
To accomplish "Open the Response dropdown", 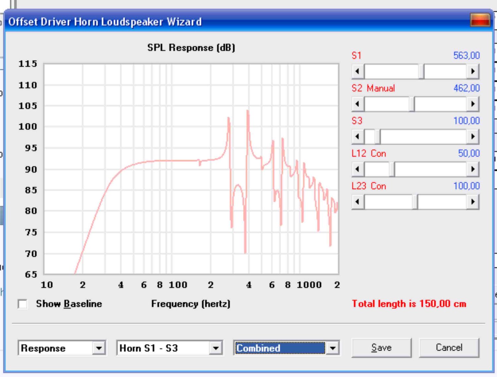I will 99,348.
